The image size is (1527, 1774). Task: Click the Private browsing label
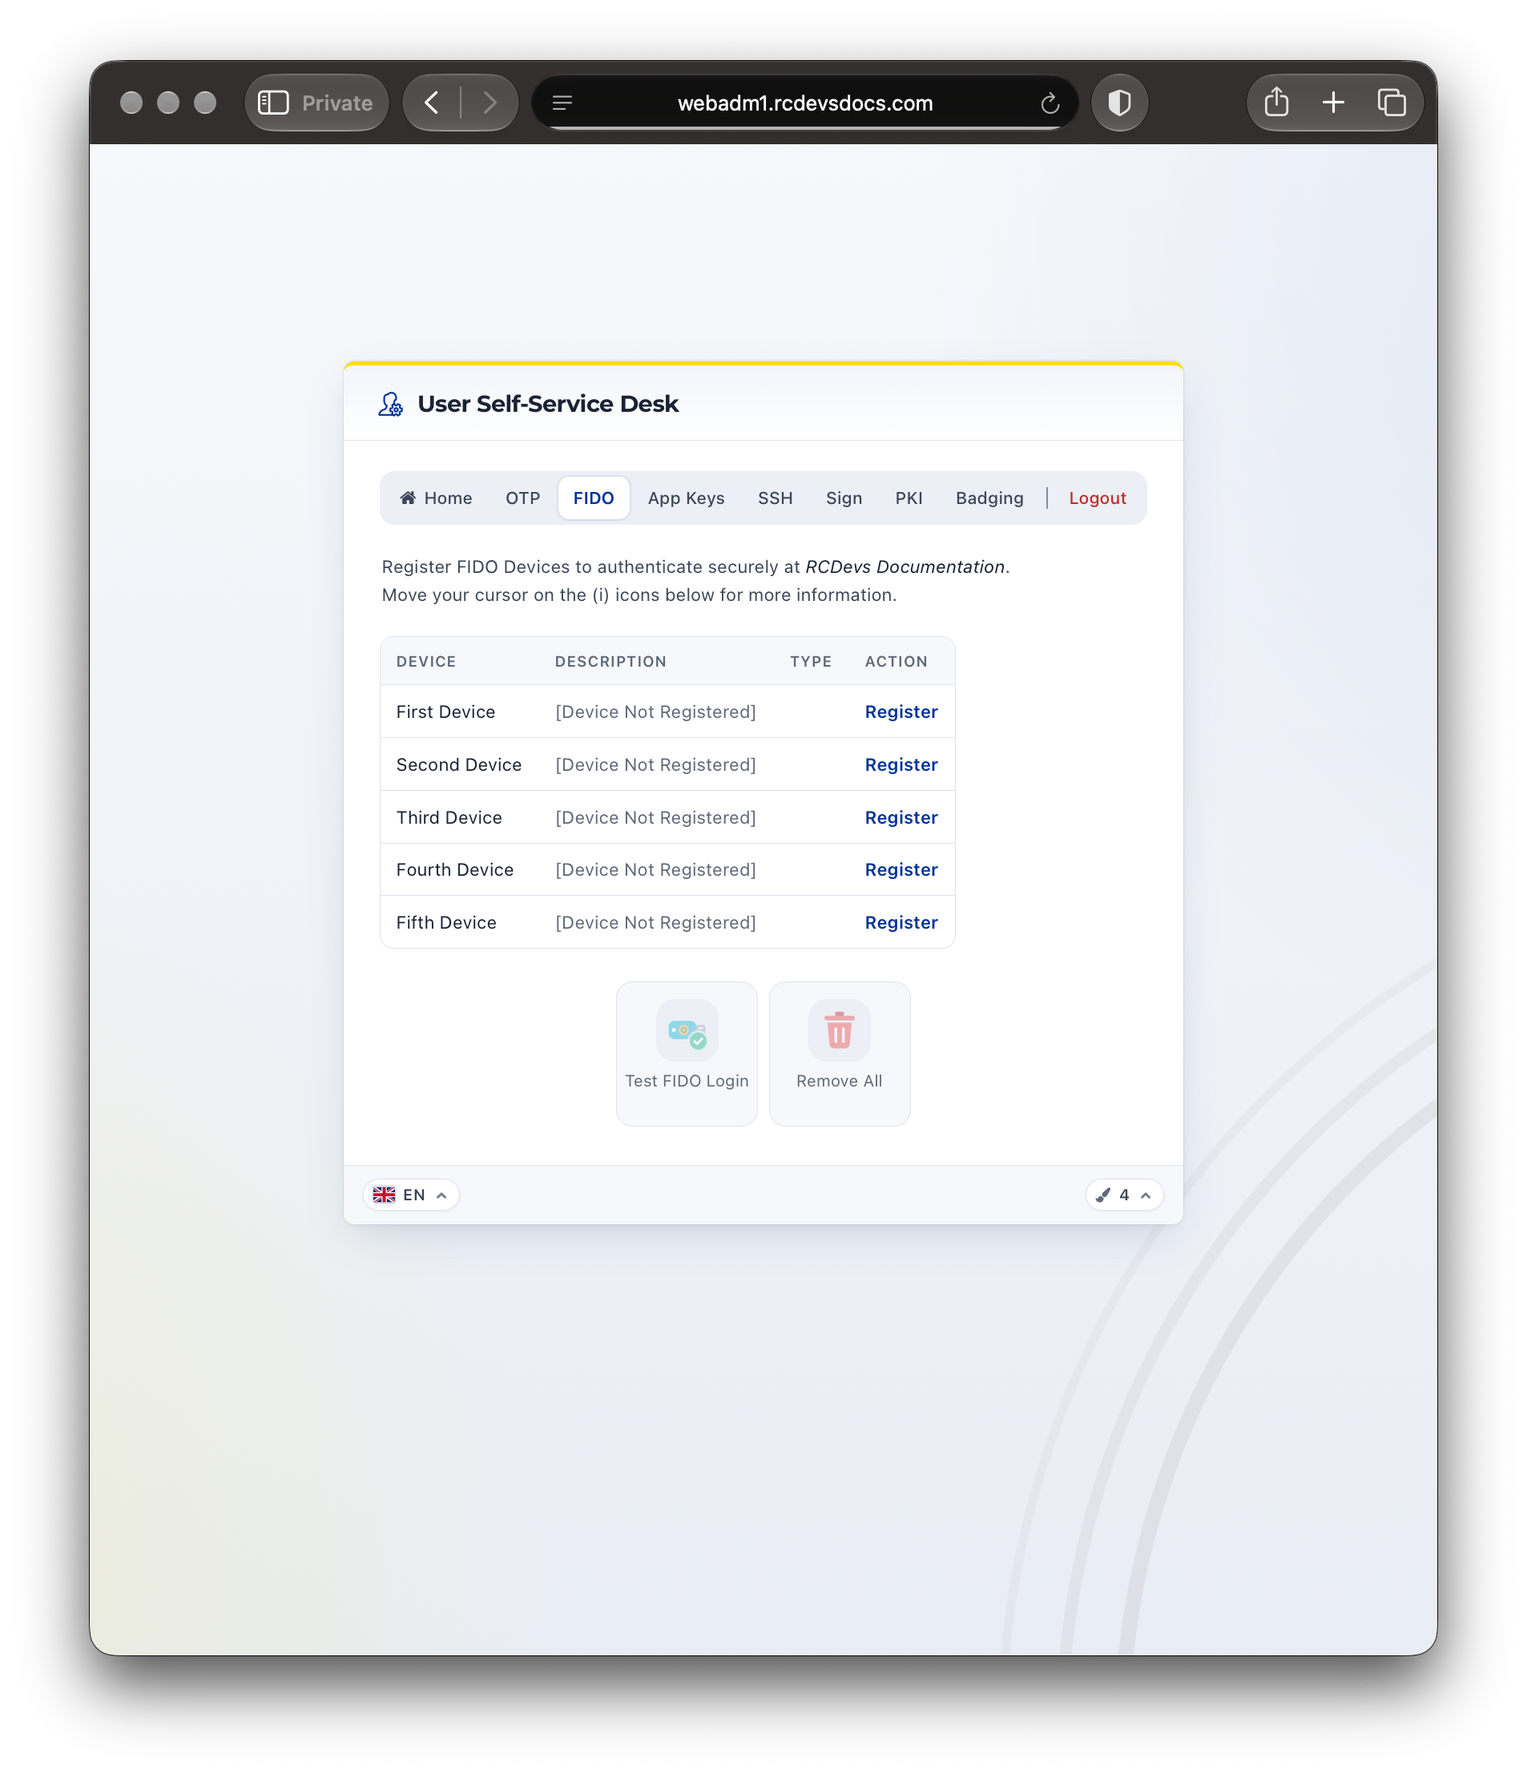pyautogui.click(x=337, y=103)
